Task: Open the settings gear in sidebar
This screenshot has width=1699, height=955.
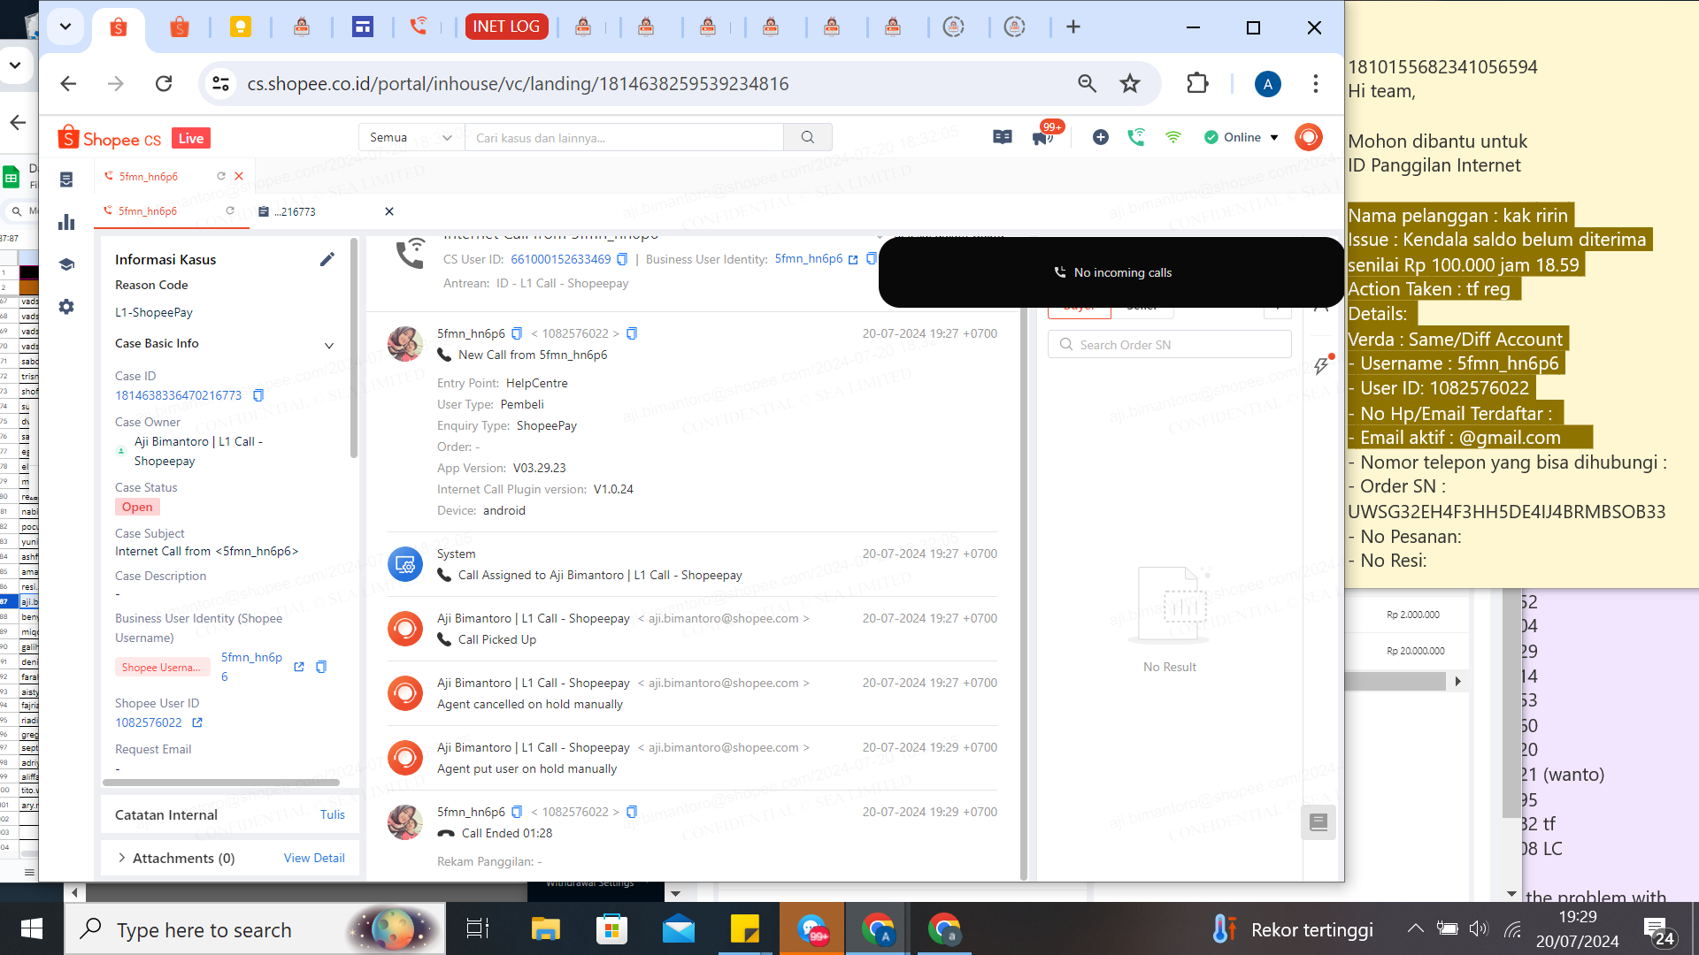Action: pyautogui.click(x=66, y=307)
